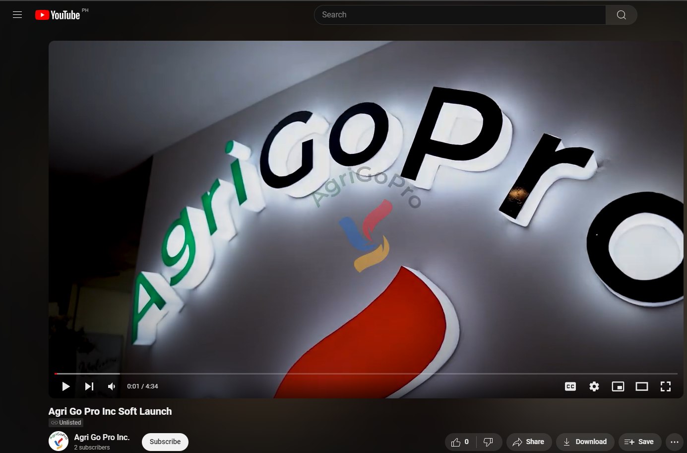The height and width of the screenshot is (453, 687).
Task: Open Agri Go Pro Inc. channel name
Action: [102, 437]
